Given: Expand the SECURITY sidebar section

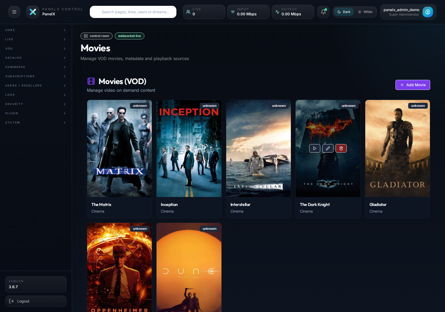Looking at the screenshot, I should click(36, 104).
